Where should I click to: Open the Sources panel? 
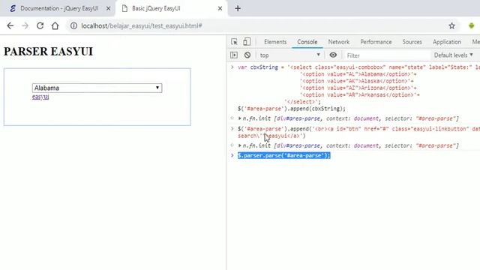pos(412,42)
